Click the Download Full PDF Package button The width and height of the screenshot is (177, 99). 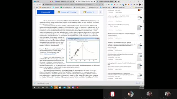tap(67, 12)
